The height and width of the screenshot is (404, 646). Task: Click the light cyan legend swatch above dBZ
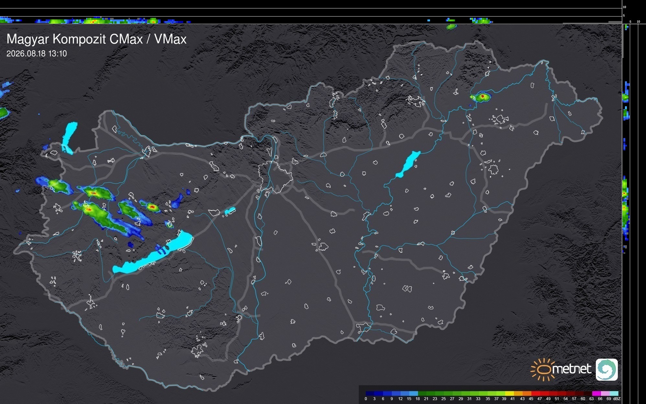614,393
